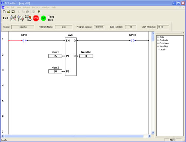Viewport: 186px width, 142px height.
Task: Click the EN pin of AVG block
Action: point(68,40)
